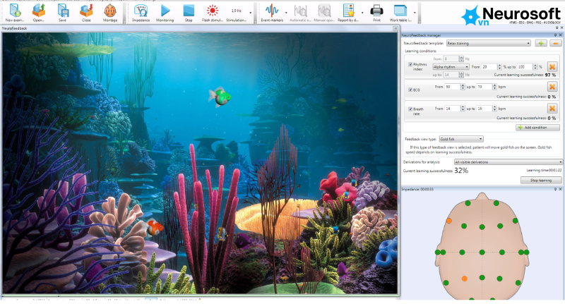Click the ECG From 50 field

(452, 87)
